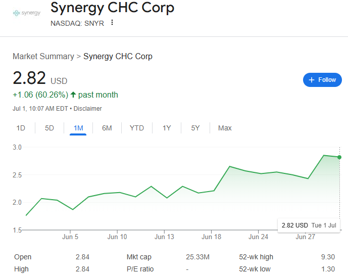Click the 52-wk low label
348x275 pixels.
click(x=255, y=269)
